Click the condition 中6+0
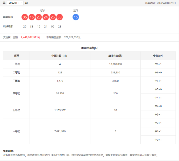This screenshot has height=161, width=179. coord(158,73)
